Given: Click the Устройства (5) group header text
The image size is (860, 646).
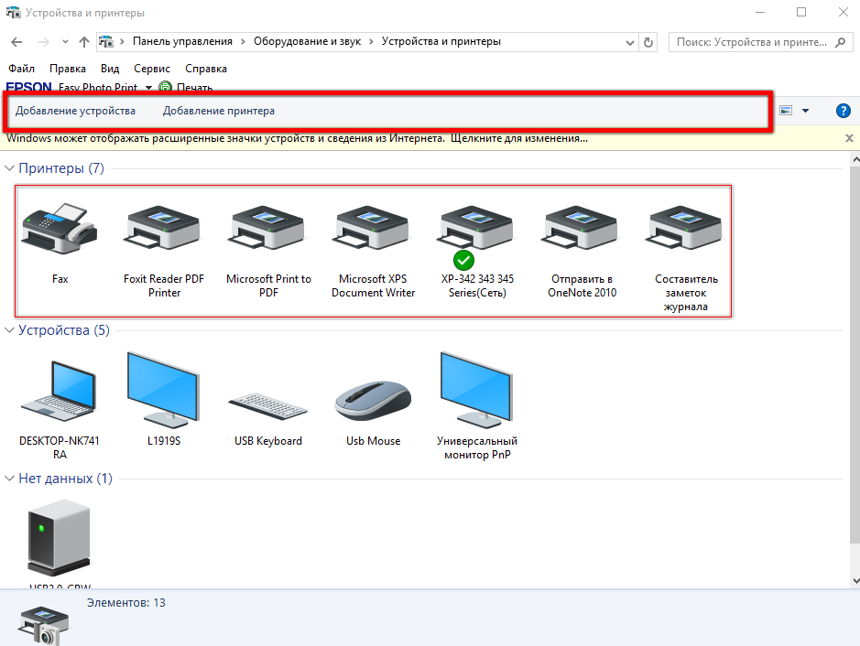Looking at the screenshot, I should point(64,329).
